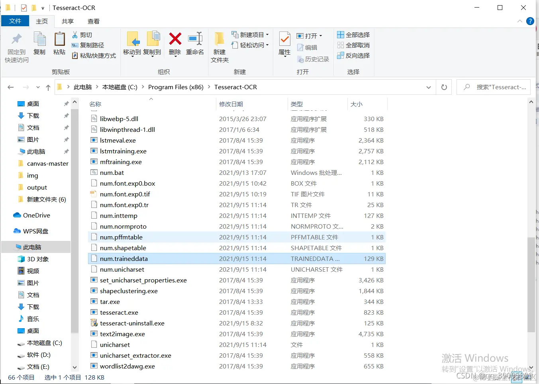The width and height of the screenshot is (539, 384).
Task: Click the Paste clipboard icon
Action: 59,39
